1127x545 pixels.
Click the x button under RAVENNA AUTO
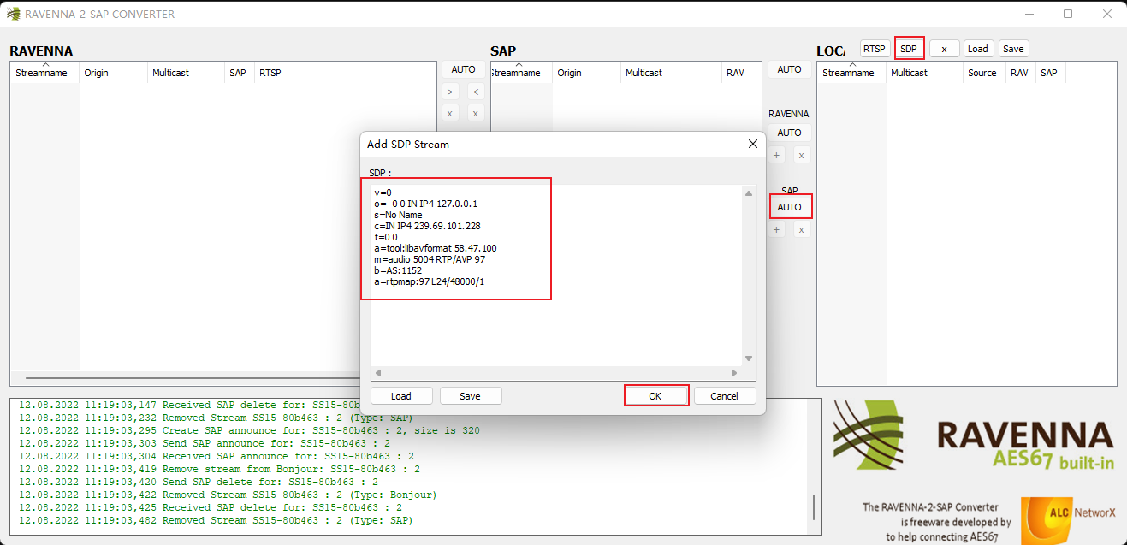tap(802, 155)
